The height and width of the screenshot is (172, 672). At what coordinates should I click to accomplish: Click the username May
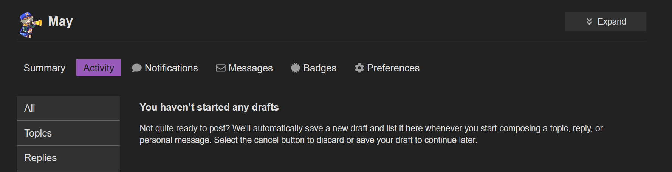tap(60, 21)
